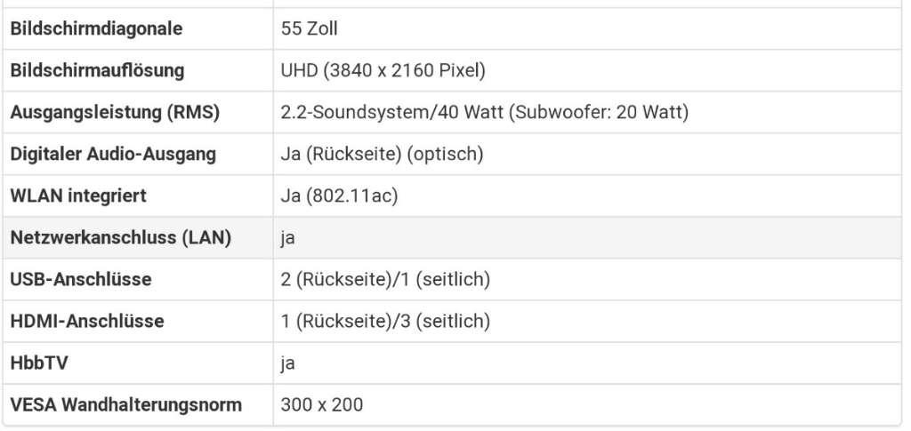911x431 pixels.
Task: Click the VESA Wandhalterungsnorm label
Action: point(126,405)
